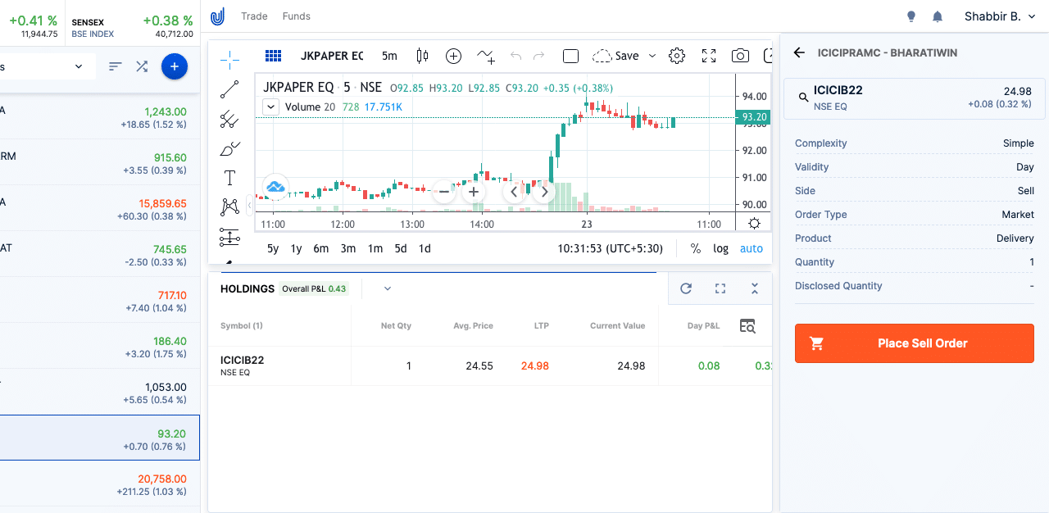Open the candlestick chart style selector
The image size is (1049, 513).
(x=422, y=56)
